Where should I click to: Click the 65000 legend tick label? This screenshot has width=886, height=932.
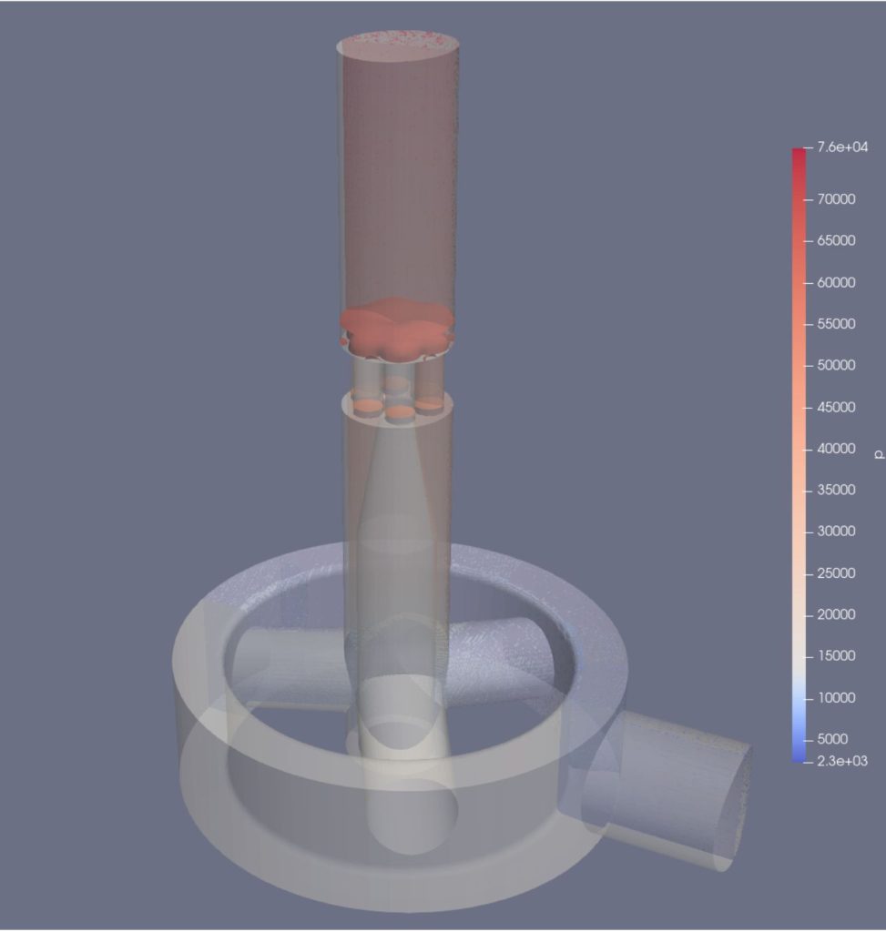(836, 240)
